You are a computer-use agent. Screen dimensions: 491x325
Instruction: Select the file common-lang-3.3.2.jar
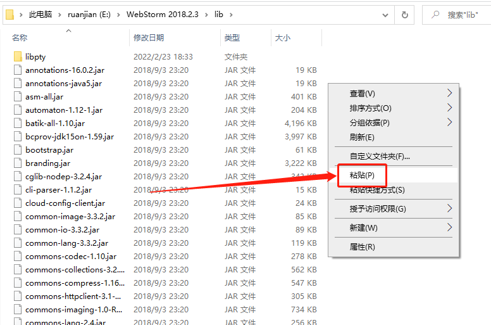coord(66,243)
